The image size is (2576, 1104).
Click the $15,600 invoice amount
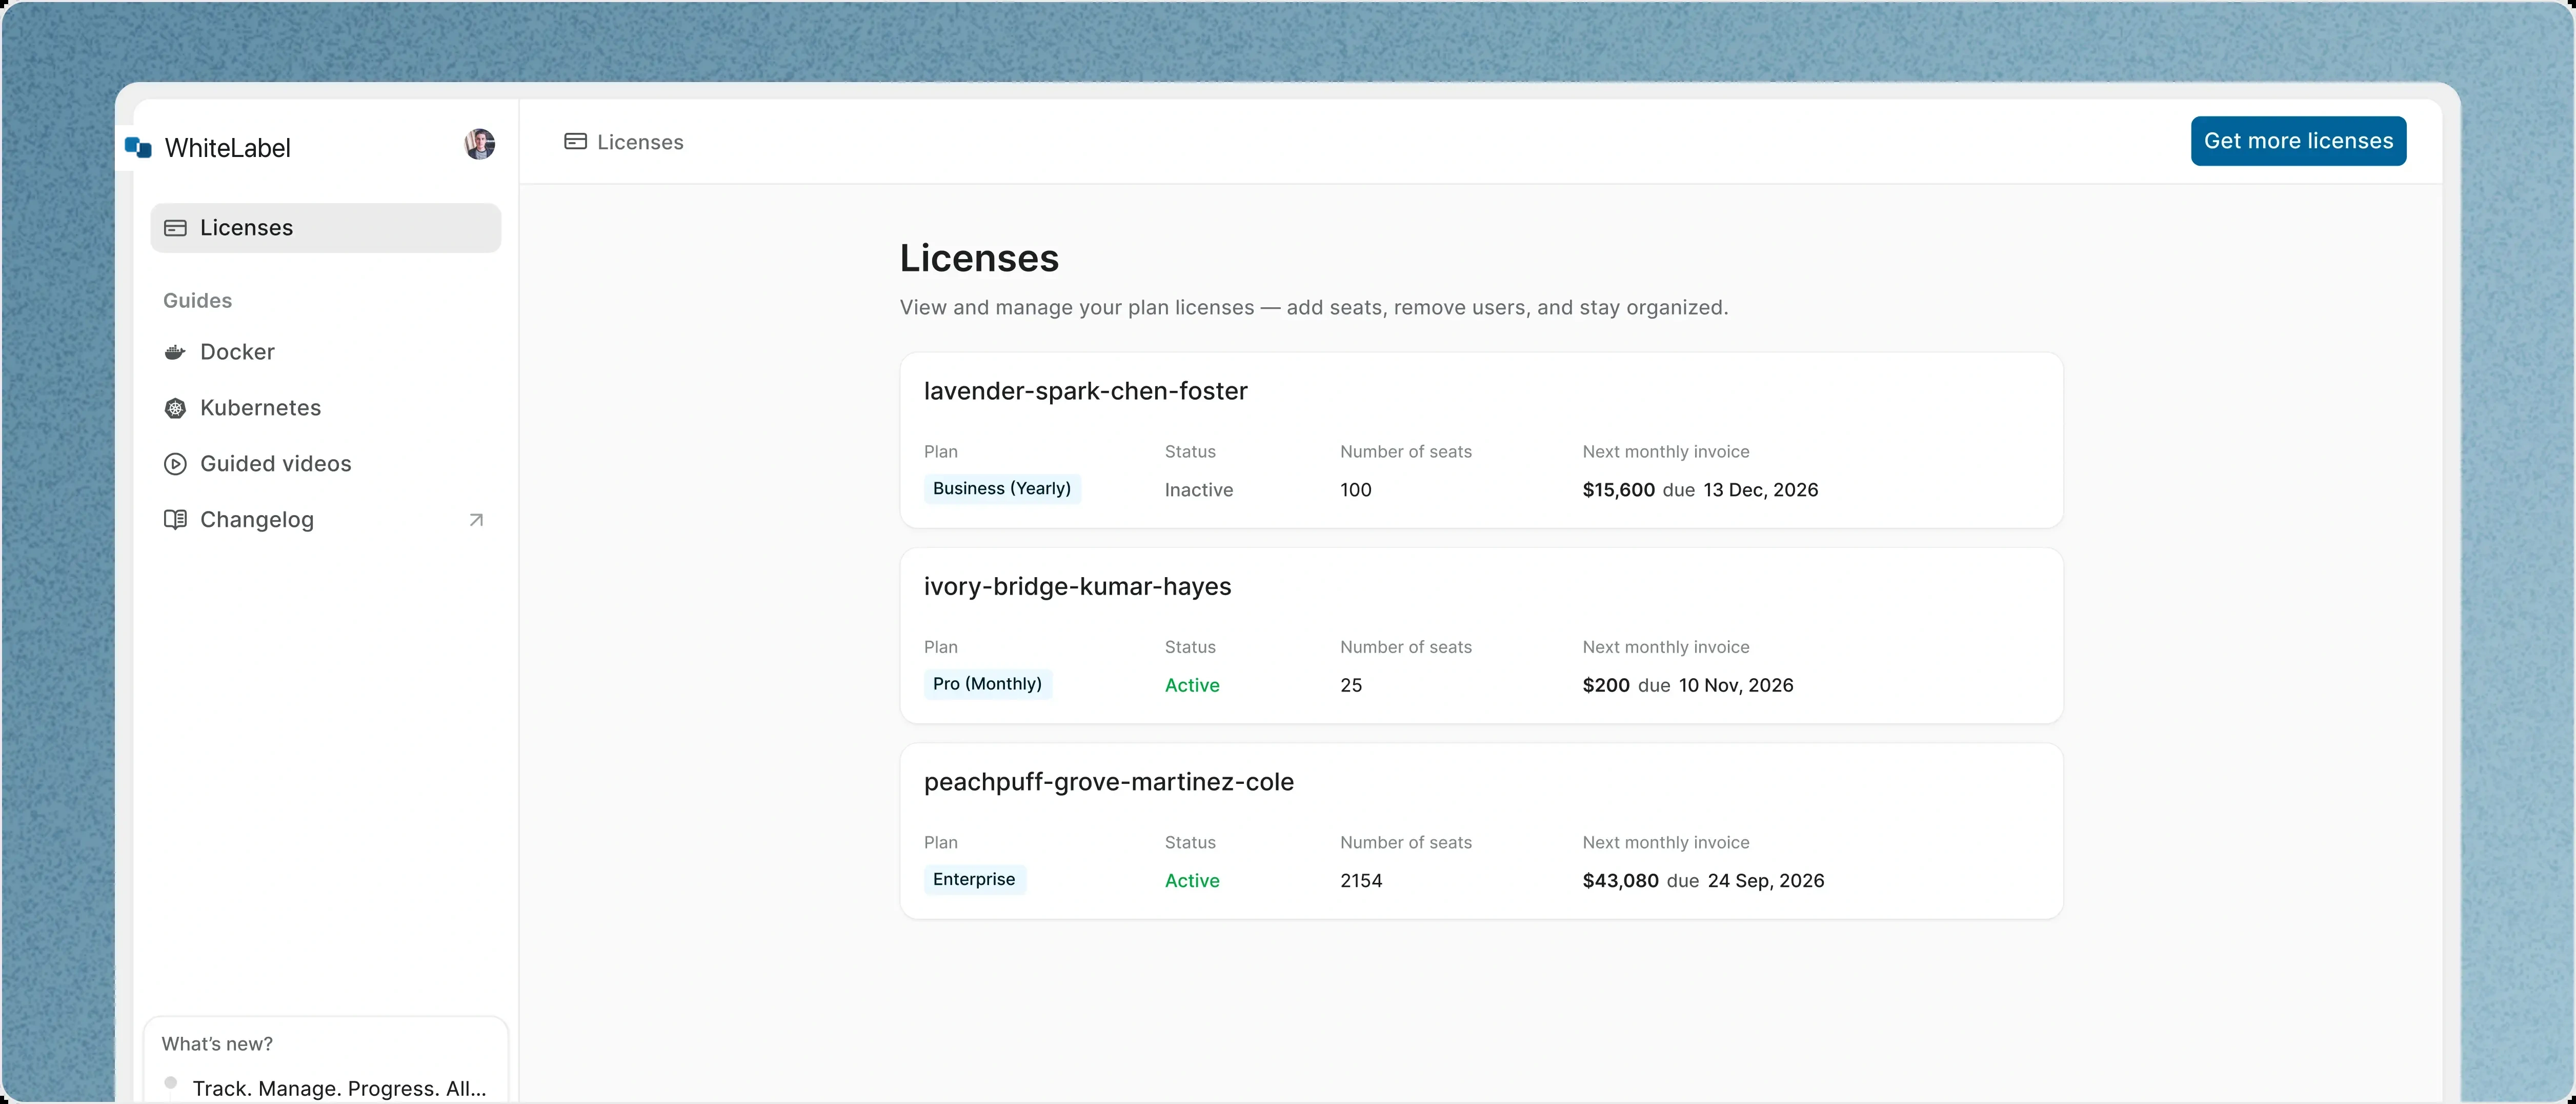click(x=1618, y=489)
